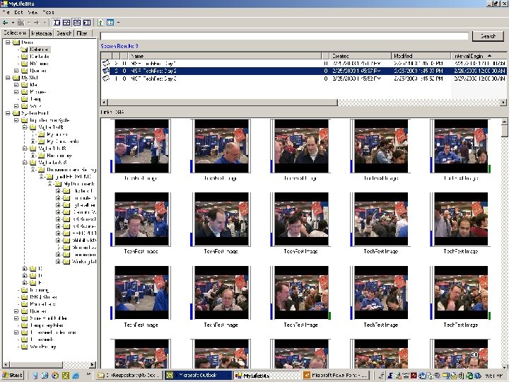The width and height of the screenshot is (509, 382).
Task: Select the Temporary Files folder
Action: point(47,325)
